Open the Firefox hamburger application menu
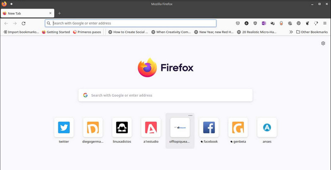Image resolution: width=331 pixels, height=170 pixels. tap(325, 24)
